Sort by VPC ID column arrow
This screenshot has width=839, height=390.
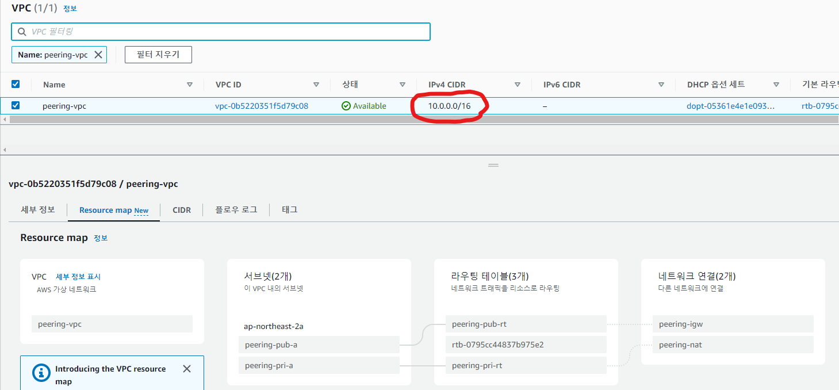[316, 85]
